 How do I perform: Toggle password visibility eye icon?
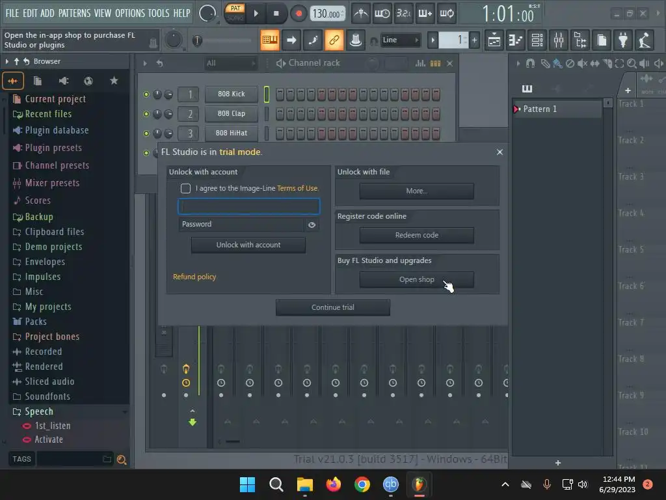tap(312, 225)
